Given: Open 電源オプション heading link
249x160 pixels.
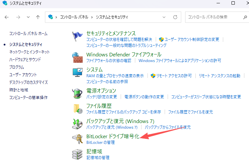Looking at the screenshot, I should (101, 91).
